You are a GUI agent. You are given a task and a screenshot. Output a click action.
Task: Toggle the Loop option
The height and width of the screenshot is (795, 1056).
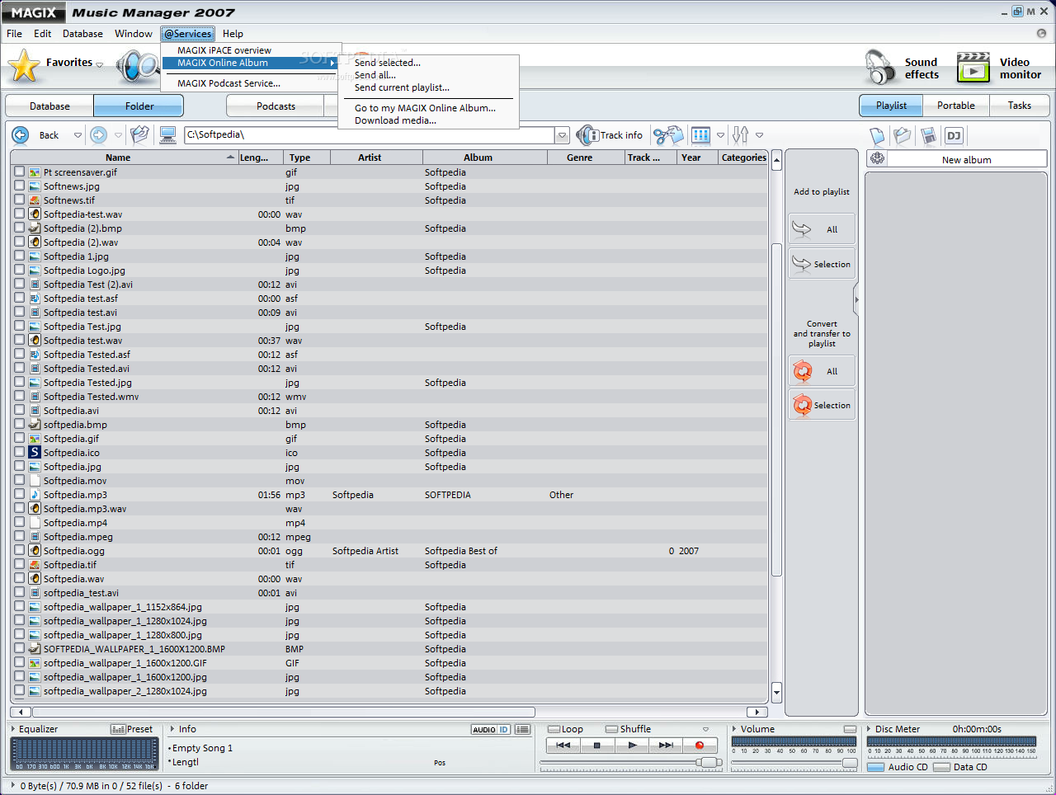click(554, 729)
